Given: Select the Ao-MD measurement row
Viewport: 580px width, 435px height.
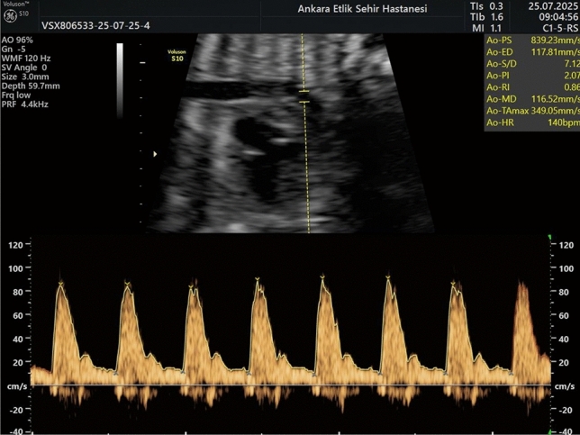Looking at the screenshot, I should point(532,99).
